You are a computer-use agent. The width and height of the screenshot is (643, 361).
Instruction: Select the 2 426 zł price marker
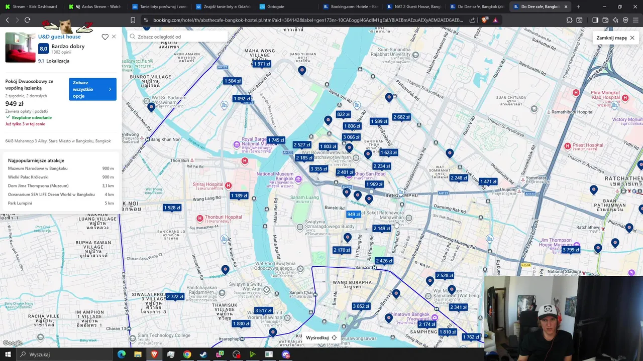click(384, 261)
